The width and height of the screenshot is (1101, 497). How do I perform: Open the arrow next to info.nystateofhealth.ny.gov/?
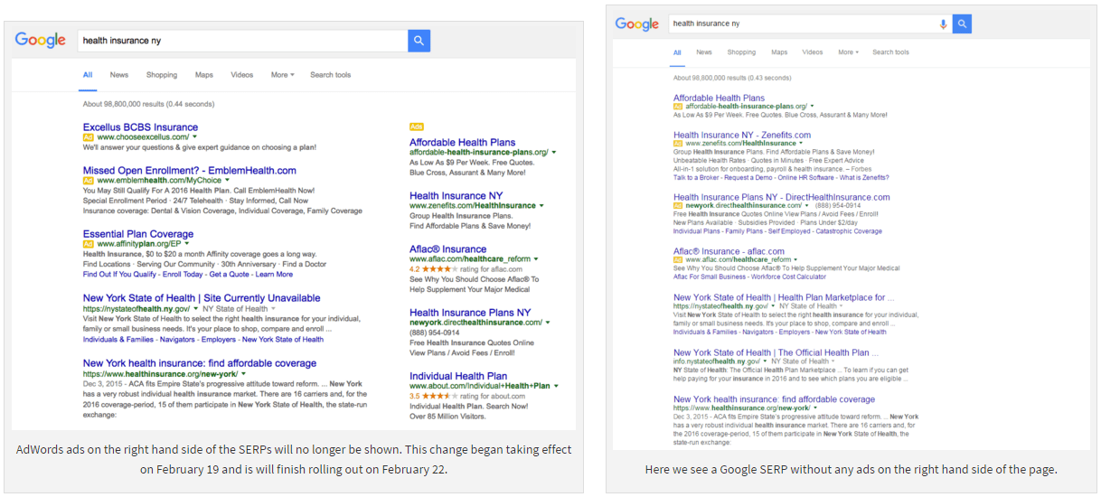pyautogui.click(x=765, y=361)
